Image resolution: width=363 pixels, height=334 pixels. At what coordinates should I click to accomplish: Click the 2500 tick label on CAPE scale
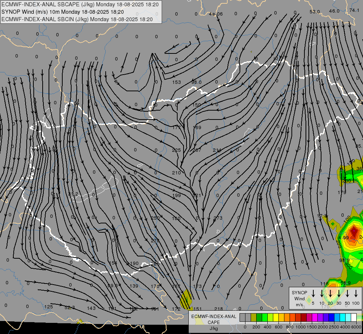pos(334,327)
